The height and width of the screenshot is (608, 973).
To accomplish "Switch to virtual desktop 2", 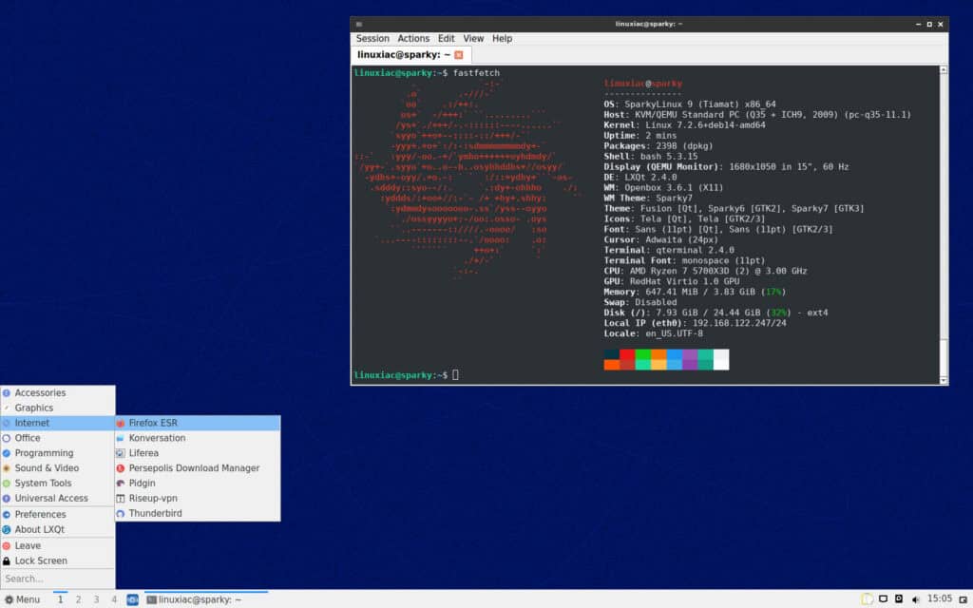I will point(78,599).
